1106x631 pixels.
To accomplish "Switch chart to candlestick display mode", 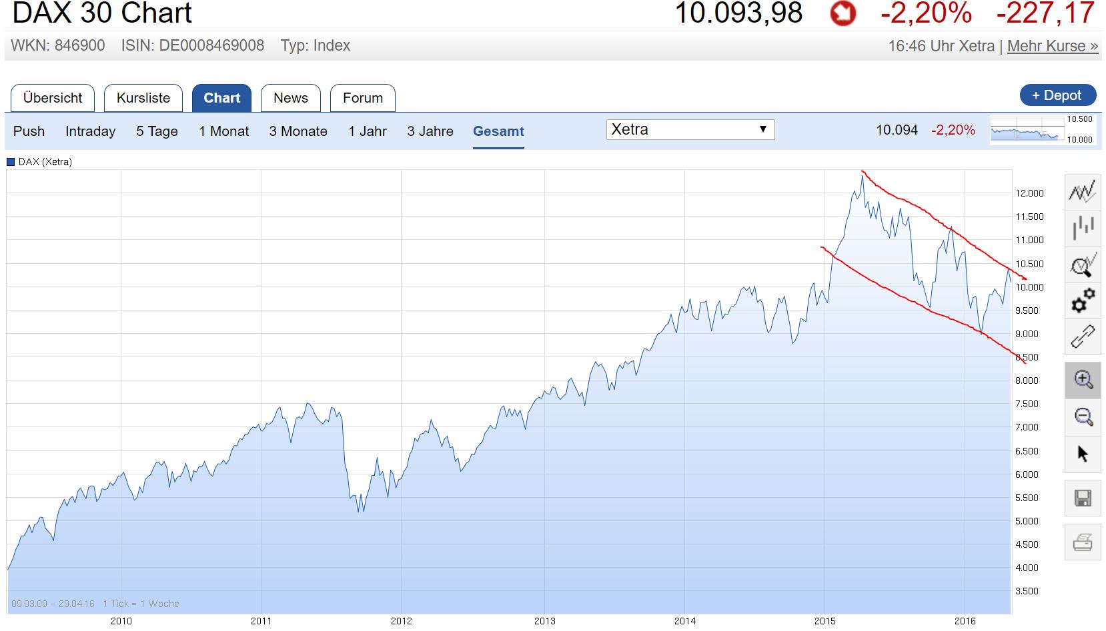I will [1082, 228].
